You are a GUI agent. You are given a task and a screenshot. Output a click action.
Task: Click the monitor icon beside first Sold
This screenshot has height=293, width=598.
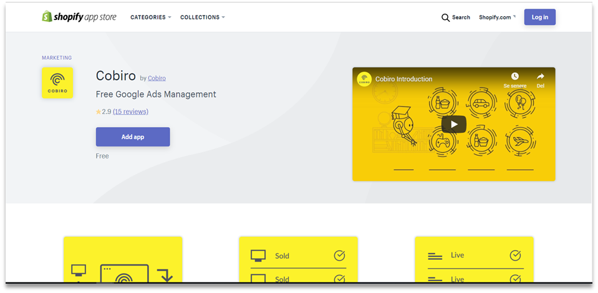(x=258, y=256)
